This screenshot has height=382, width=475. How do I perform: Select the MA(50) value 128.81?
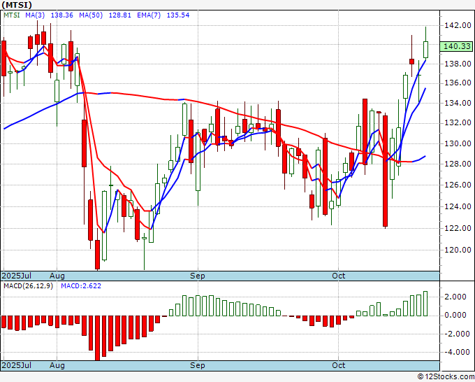click(120, 15)
